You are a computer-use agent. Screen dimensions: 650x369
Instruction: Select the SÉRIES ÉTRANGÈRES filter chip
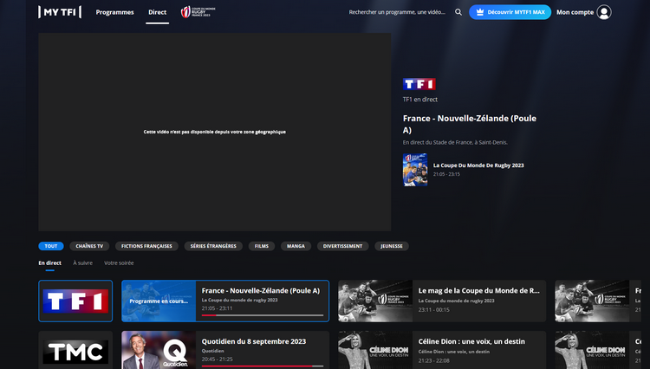(213, 246)
